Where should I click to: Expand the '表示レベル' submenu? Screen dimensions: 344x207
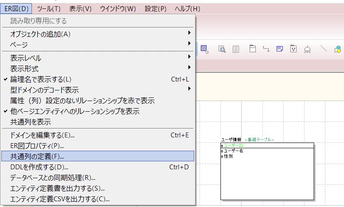(x=98, y=58)
